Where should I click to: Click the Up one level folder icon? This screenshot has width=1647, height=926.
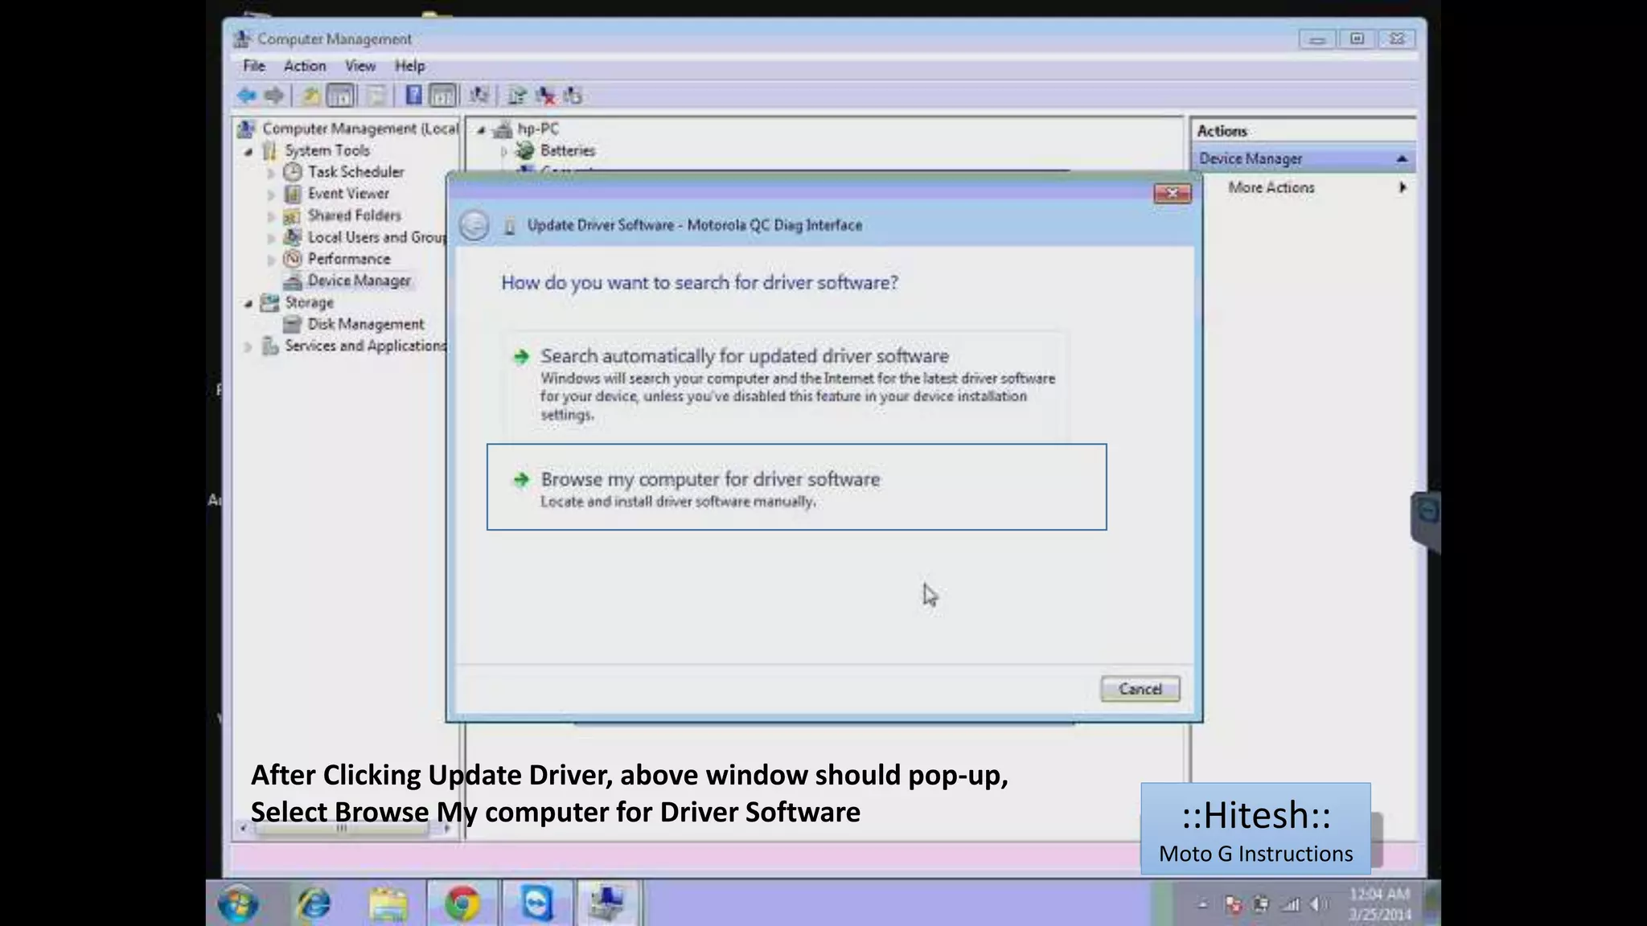click(x=310, y=96)
